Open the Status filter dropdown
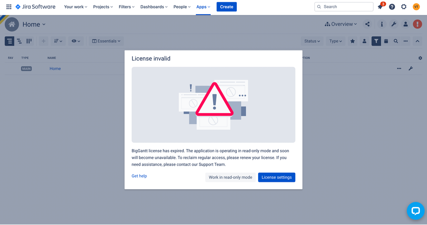Viewport: 427px width, 225px height. click(312, 41)
